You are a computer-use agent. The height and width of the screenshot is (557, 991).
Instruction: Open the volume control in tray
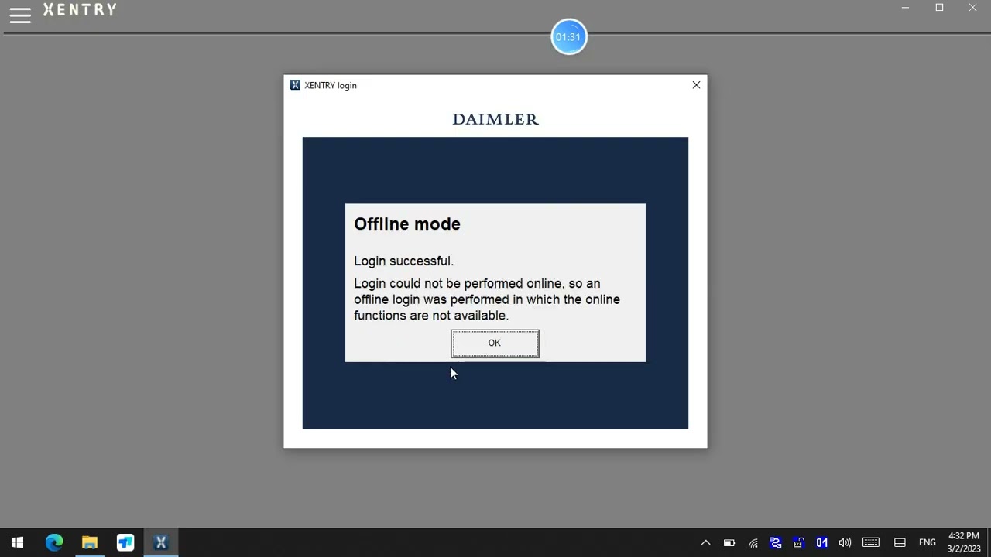coord(845,543)
